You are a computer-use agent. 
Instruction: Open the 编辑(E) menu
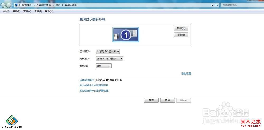tap(16, 11)
